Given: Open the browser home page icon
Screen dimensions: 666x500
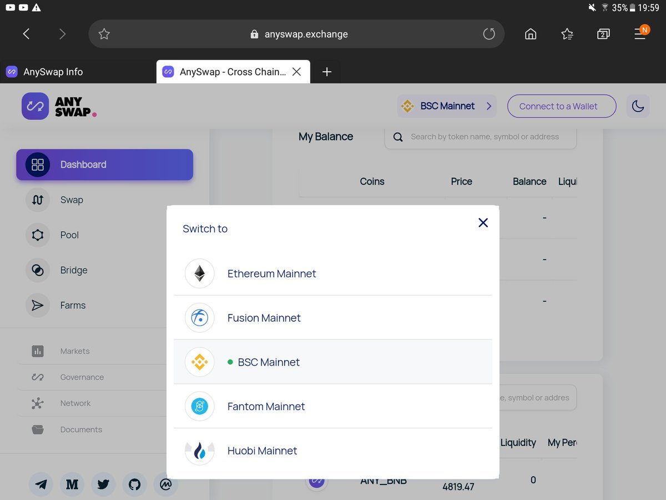Looking at the screenshot, I should pyautogui.click(x=531, y=34).
